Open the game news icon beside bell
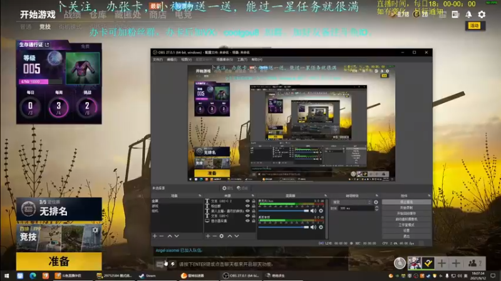Image resolution: width=501 pixels, height=281 pixels. tap(455, 14)
